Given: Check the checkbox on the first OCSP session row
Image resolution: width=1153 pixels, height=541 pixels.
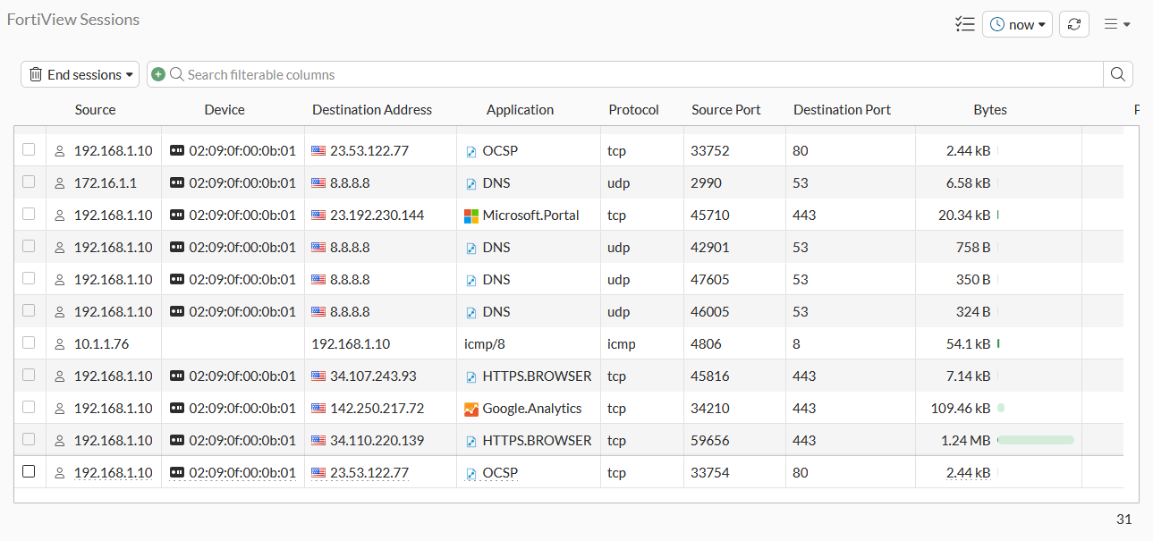Looking at the screenshot, I should 29,149.
